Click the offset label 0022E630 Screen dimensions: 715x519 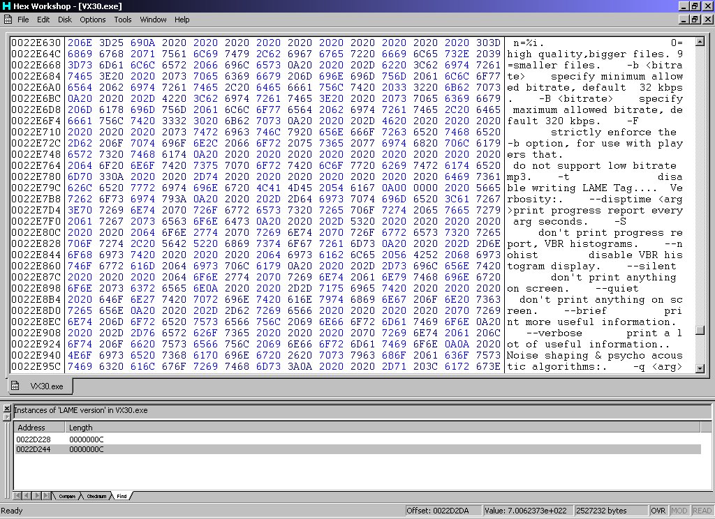(x=36, y=43)
